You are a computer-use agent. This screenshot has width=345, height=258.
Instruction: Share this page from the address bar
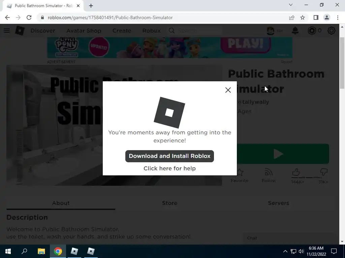point(292,17)
